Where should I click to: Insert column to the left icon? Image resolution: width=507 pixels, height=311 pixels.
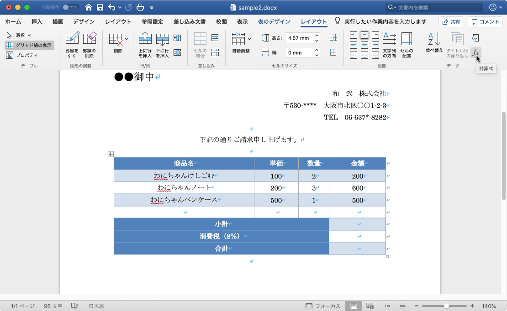177,38
